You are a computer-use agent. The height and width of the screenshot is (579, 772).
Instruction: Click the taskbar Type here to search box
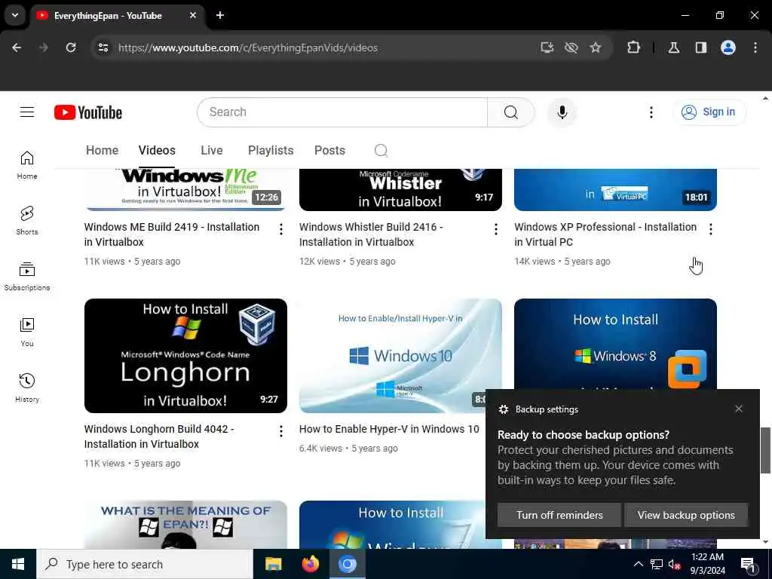coord(145,564)
